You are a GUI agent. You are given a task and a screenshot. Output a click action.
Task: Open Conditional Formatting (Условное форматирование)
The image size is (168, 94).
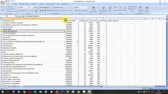tap(94, 9)
